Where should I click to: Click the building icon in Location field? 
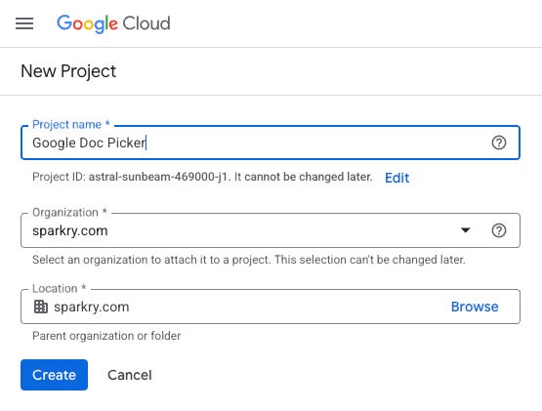[x=41, y=307]
